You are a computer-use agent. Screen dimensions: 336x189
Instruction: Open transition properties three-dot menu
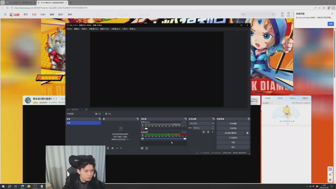[x=213, y=132]
